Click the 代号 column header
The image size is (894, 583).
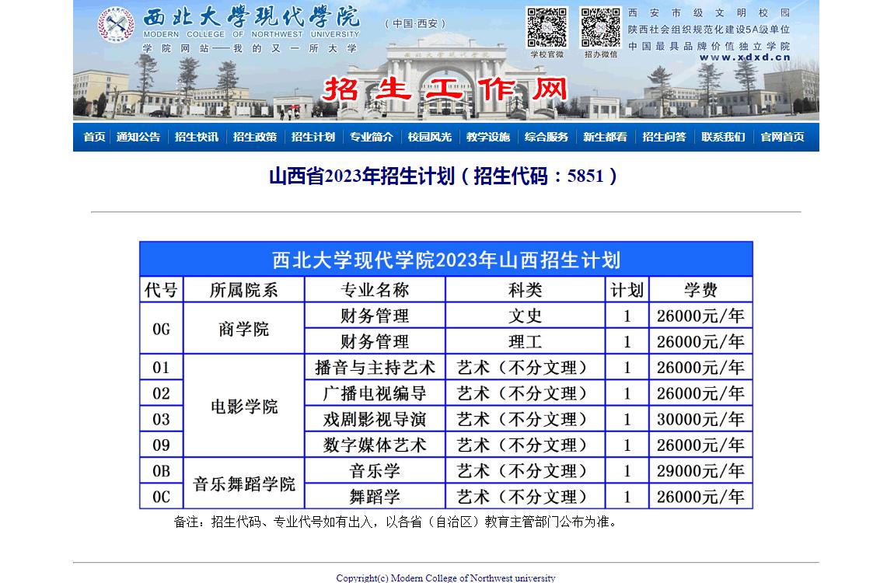[162, 290]
